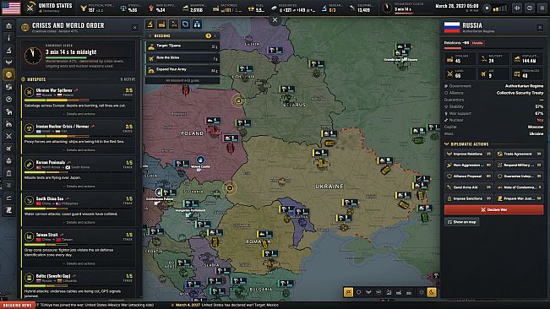Click the breaking news ticker label
This screenshot has width=550, height=309.
pyautogui.click(x=18, y=305)
